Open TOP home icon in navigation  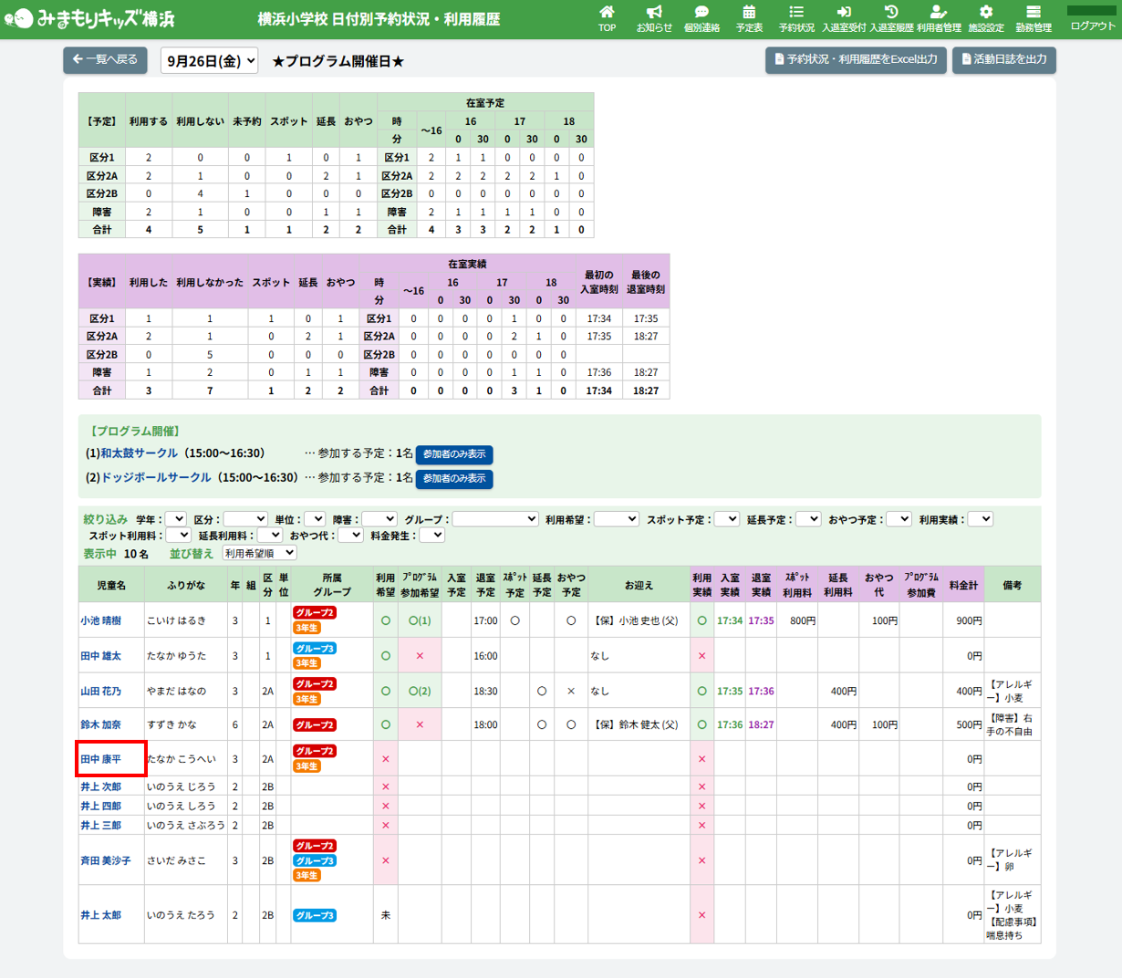pos(607,13)
